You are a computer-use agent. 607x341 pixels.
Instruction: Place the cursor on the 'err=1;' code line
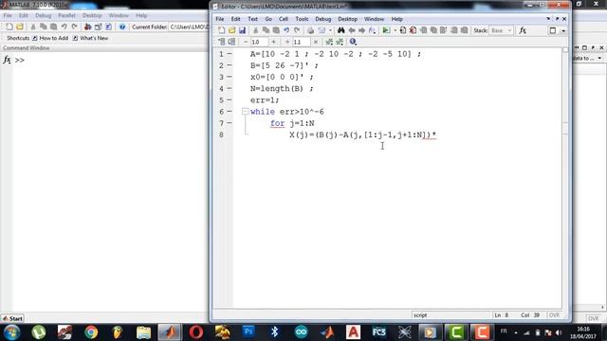[x=265, y=100]
